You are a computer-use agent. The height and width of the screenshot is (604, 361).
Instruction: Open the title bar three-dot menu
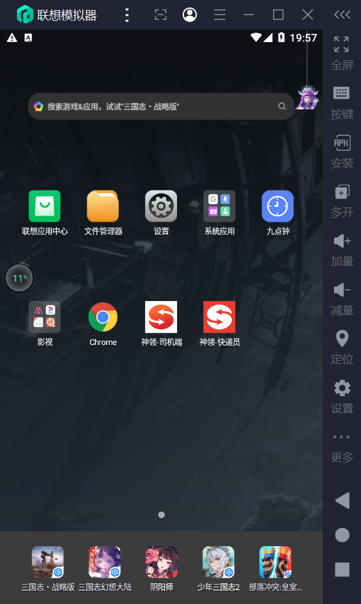(x=127, y=14)
